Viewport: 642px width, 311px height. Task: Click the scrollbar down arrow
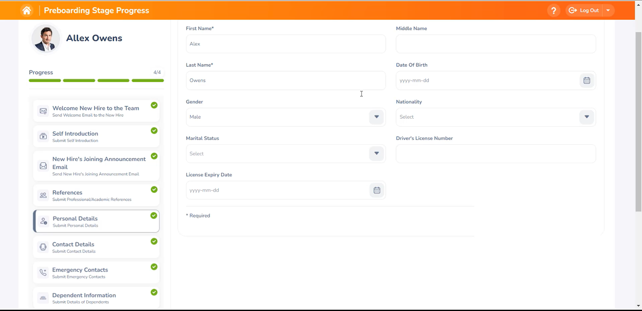(x=638, y=306)
